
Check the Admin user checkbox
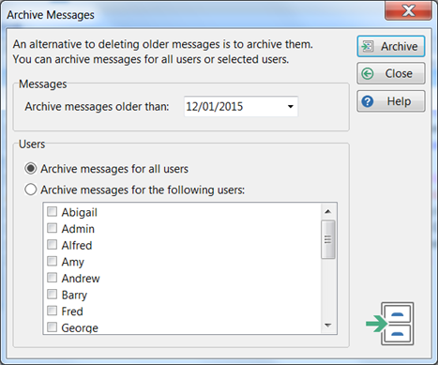click(52, 228)
